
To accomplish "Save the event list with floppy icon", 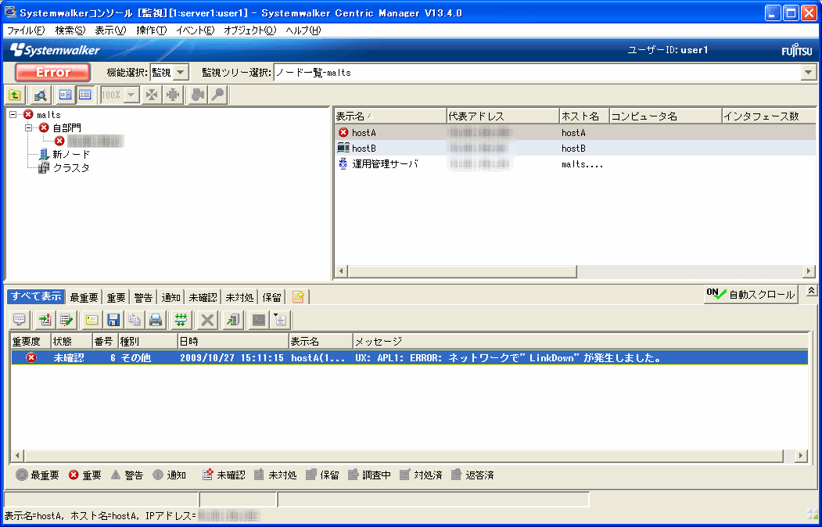I will pyautogui.click(x=113, y=320).
